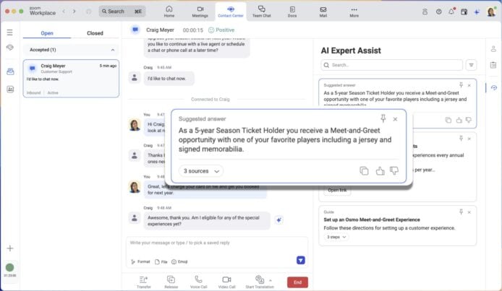Click the thumbs down icon on suggested answer popup
The image size is (502, 291).
point(394,171)
